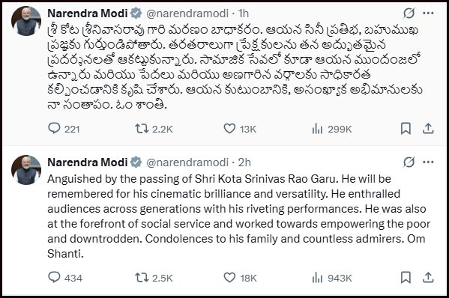View analytics showing 299K views
The width and height of the screenshot is (449, 298).
pos(331,129)
